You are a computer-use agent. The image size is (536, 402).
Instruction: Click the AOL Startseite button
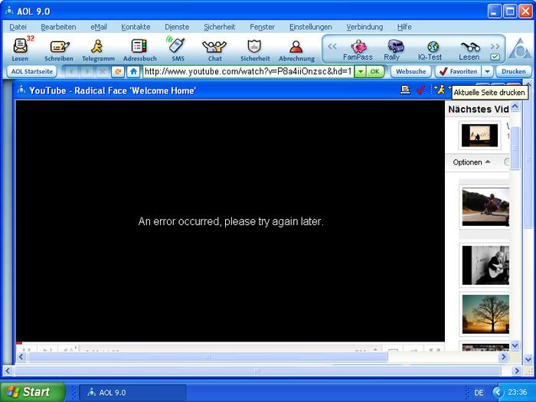coord(32,71)
